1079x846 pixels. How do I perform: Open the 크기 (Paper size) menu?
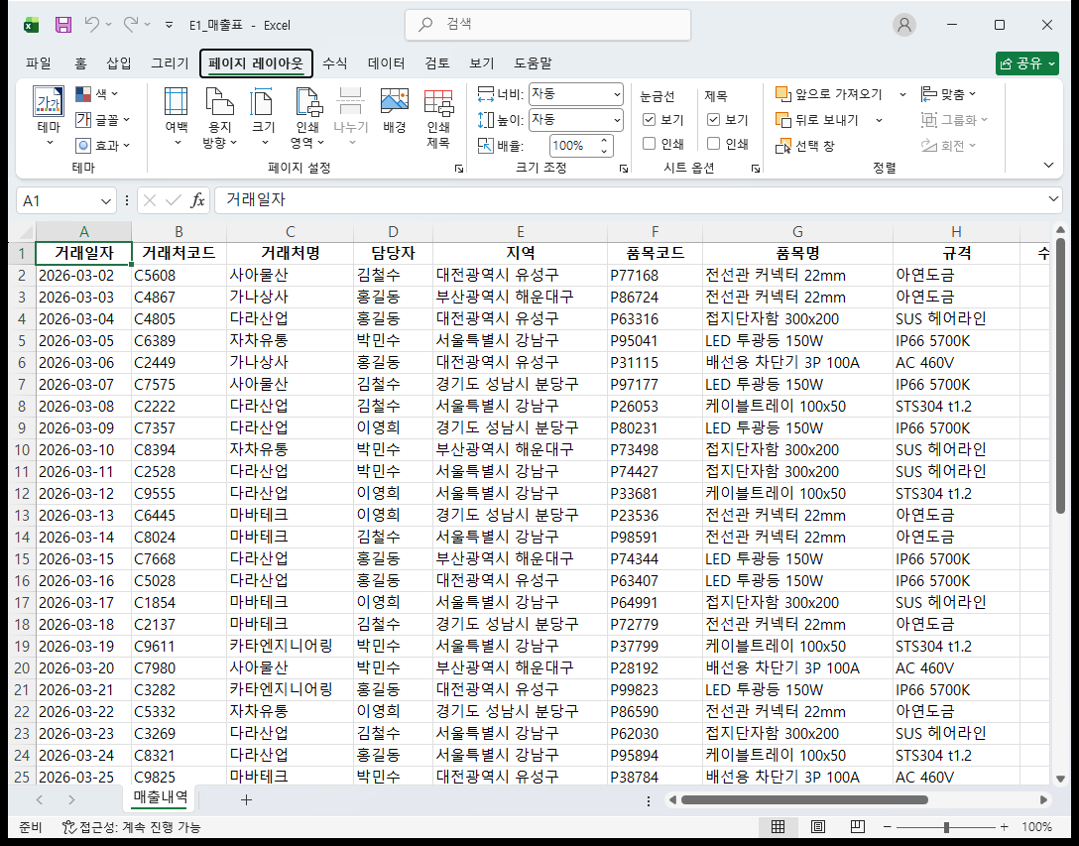263,116
